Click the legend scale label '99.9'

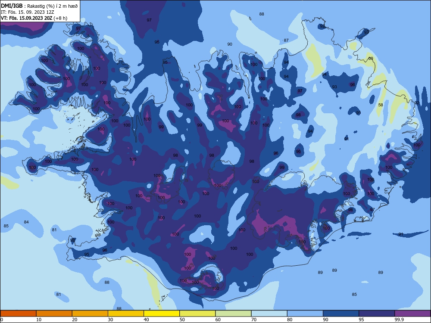399,320
